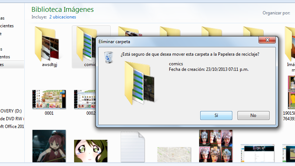Viewport: 295px width, 166px height.
Task: Open the DVD RW drive in sidebar
Action: coord(11,118)
